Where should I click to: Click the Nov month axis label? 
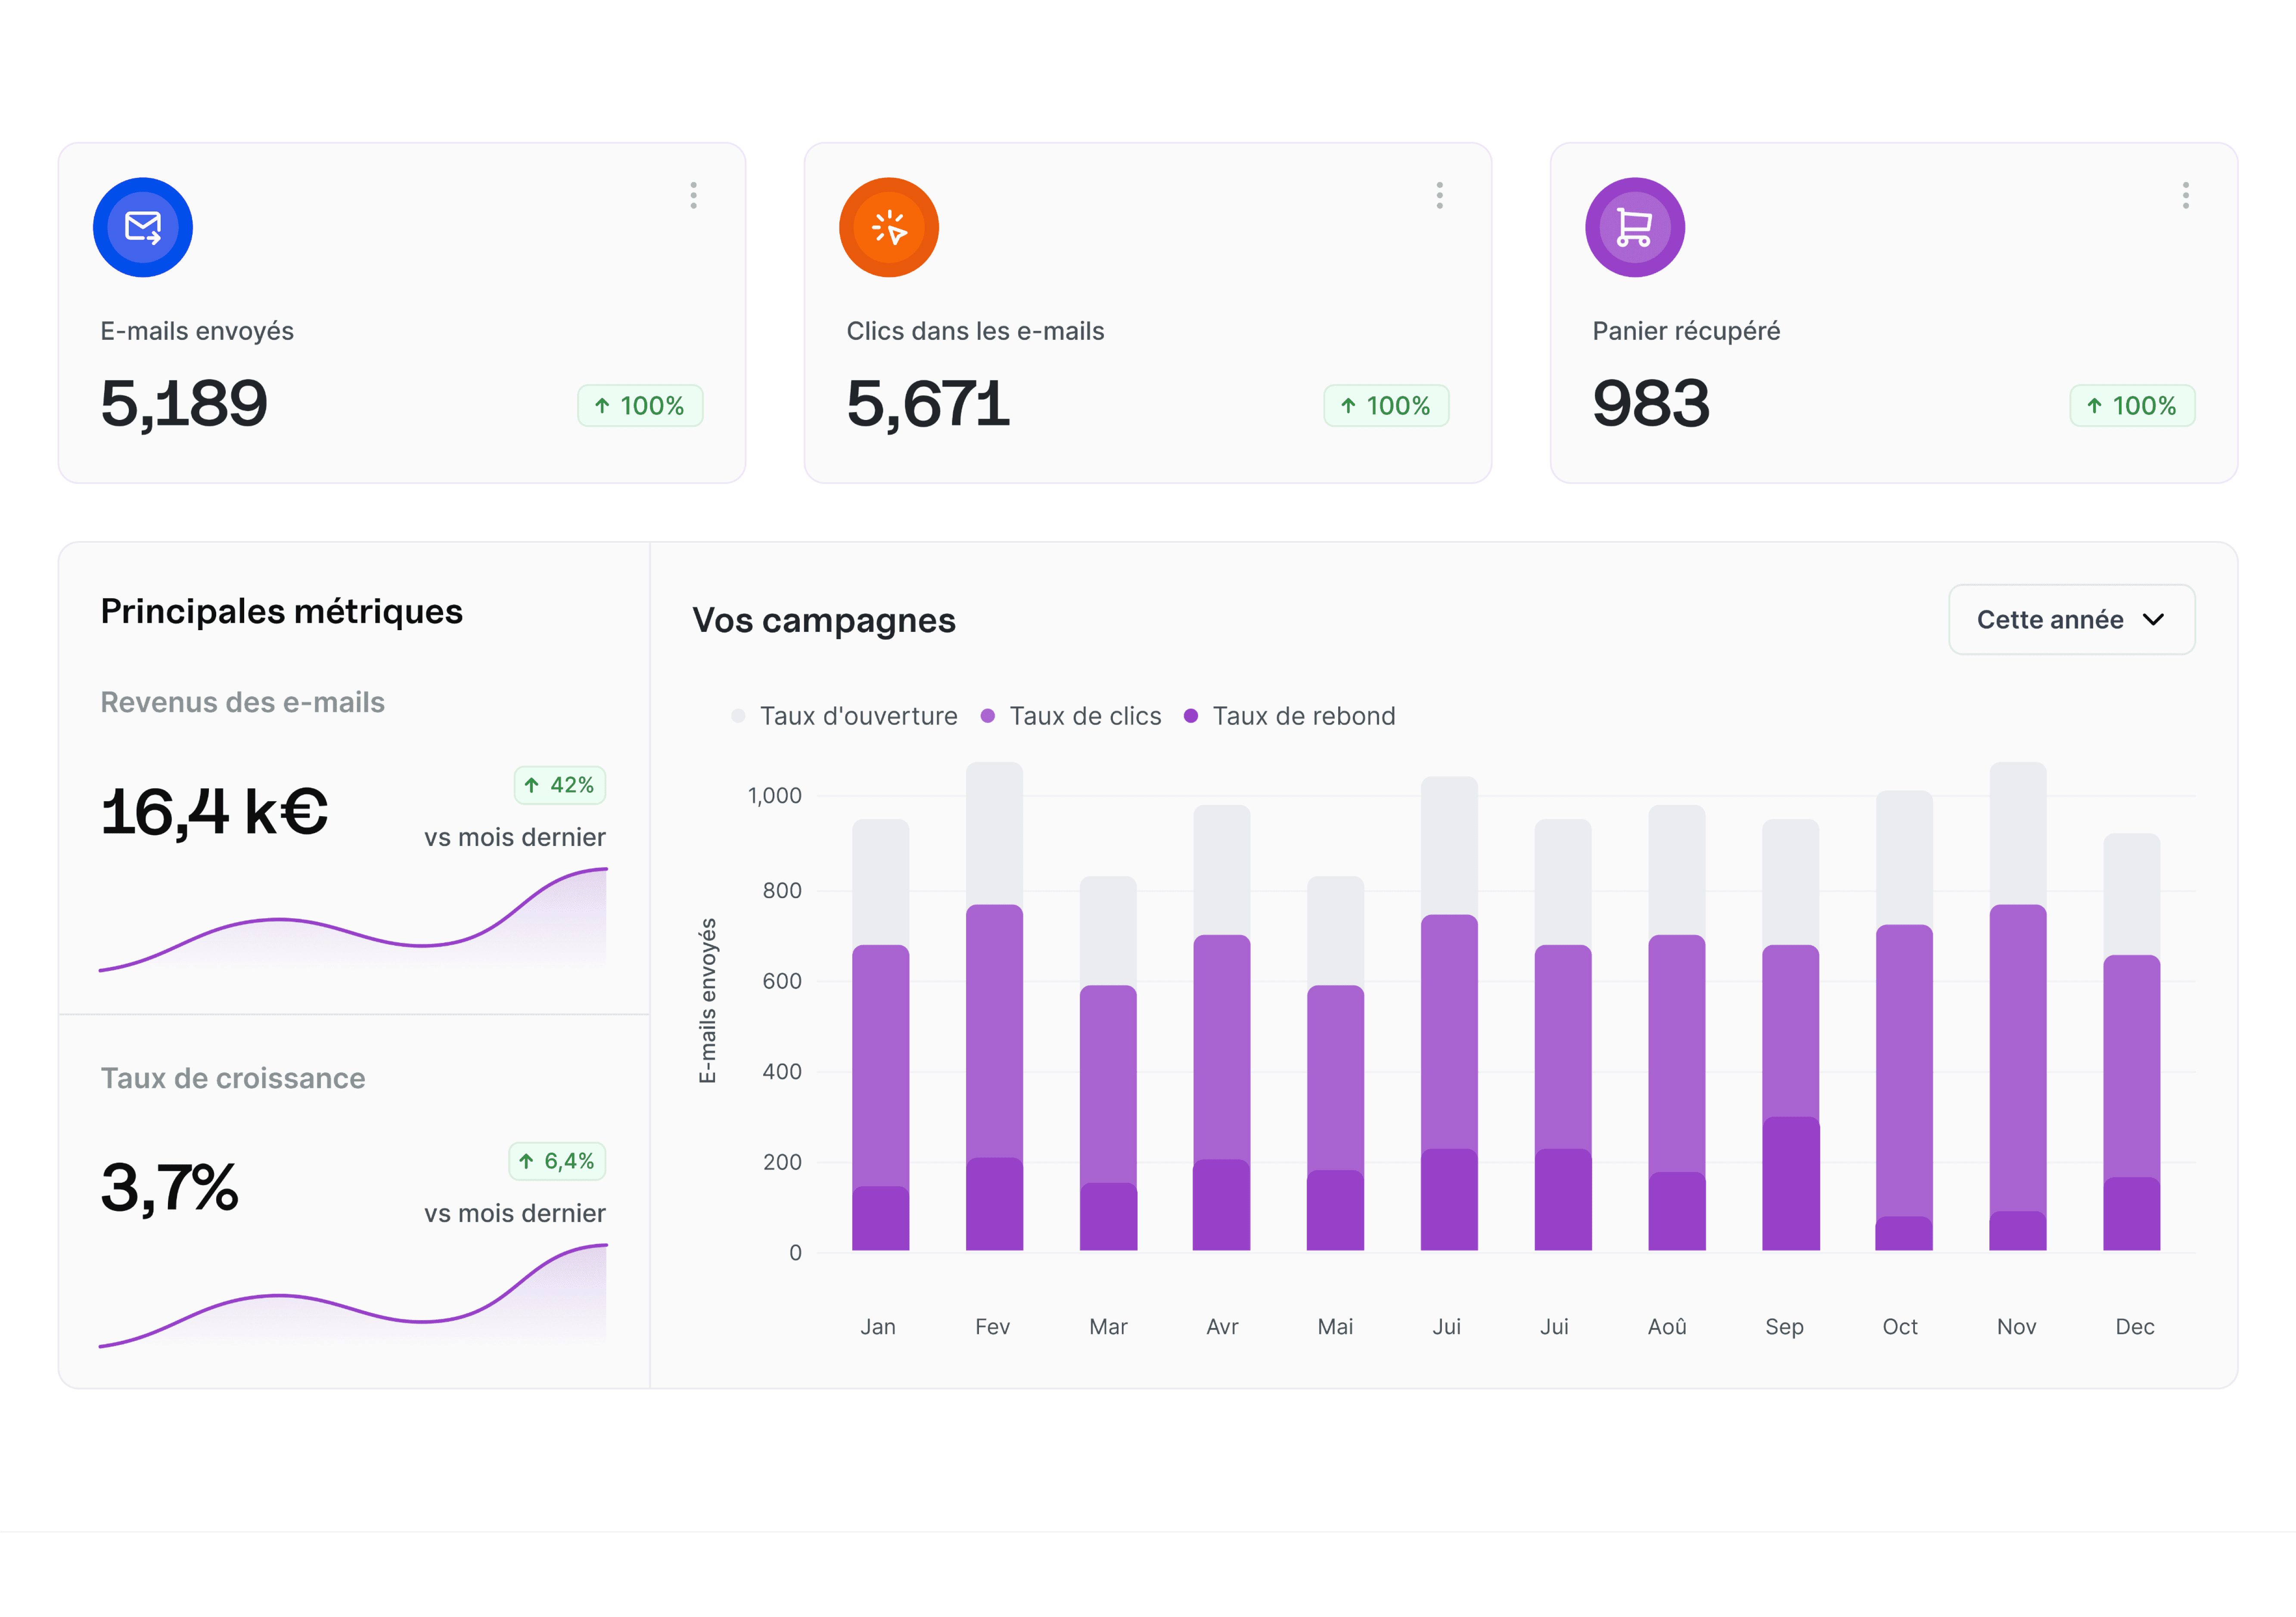coord(2016,1327)
